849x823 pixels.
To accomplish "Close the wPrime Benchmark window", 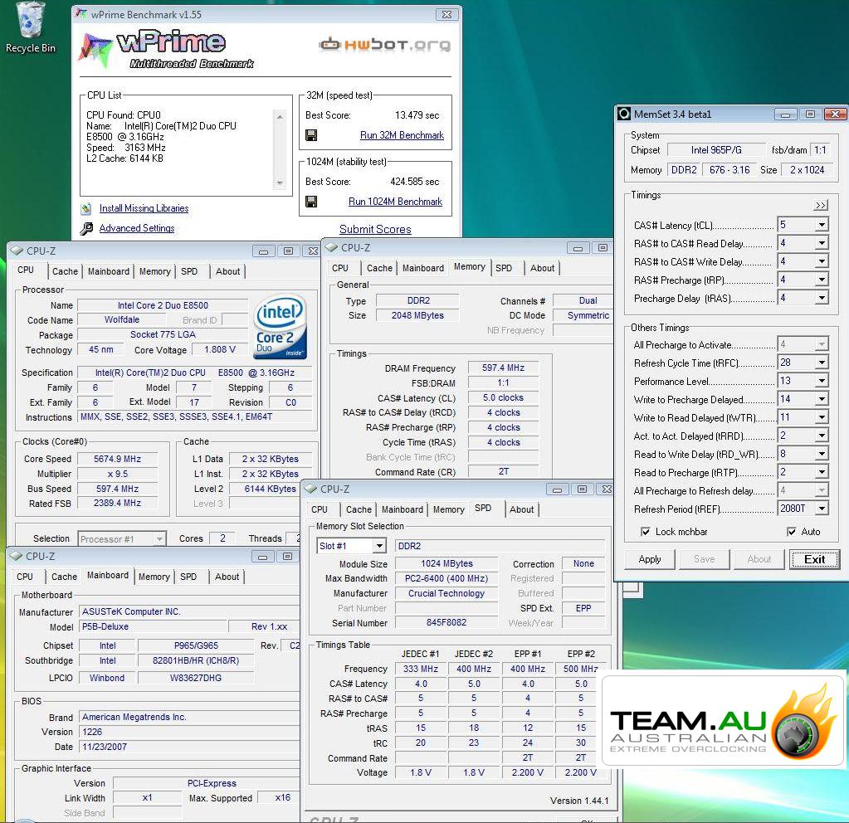I will tap(446, 15).
